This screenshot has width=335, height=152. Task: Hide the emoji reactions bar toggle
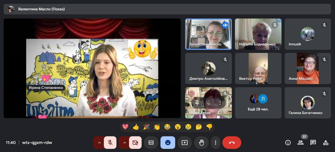168,143
